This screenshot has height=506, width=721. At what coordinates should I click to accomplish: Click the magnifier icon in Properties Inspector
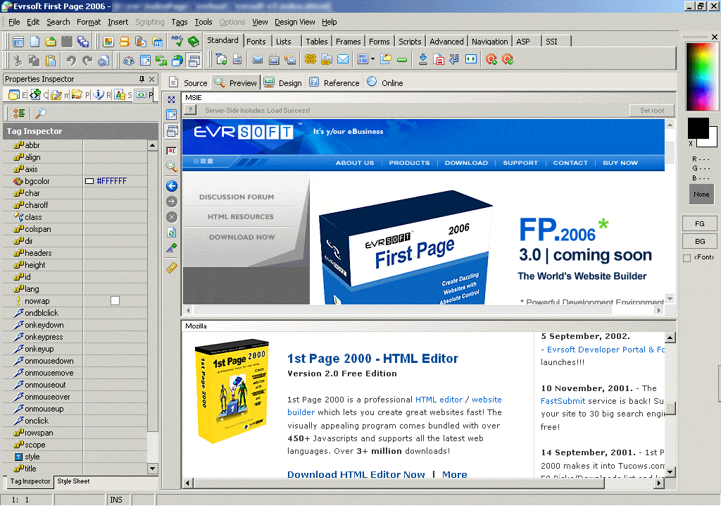pyautogui.click(x=41, y=113)
